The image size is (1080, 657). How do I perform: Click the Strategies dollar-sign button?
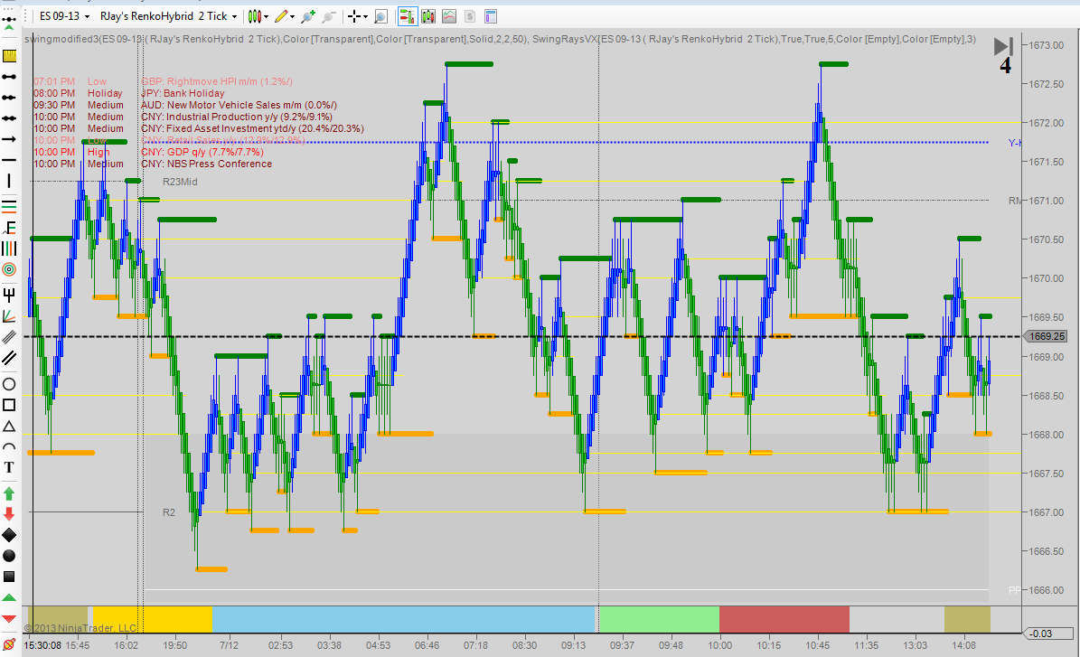tap(470, 16)
